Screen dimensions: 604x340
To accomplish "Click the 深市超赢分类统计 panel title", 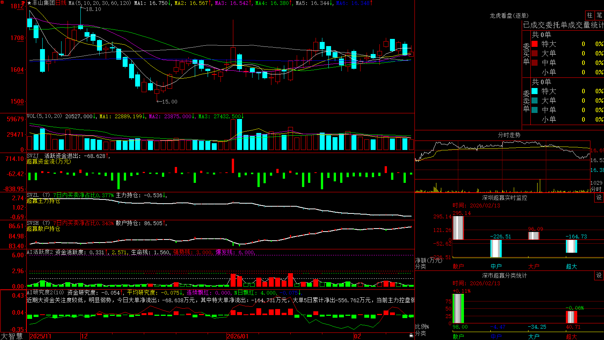I will point(505,275).
